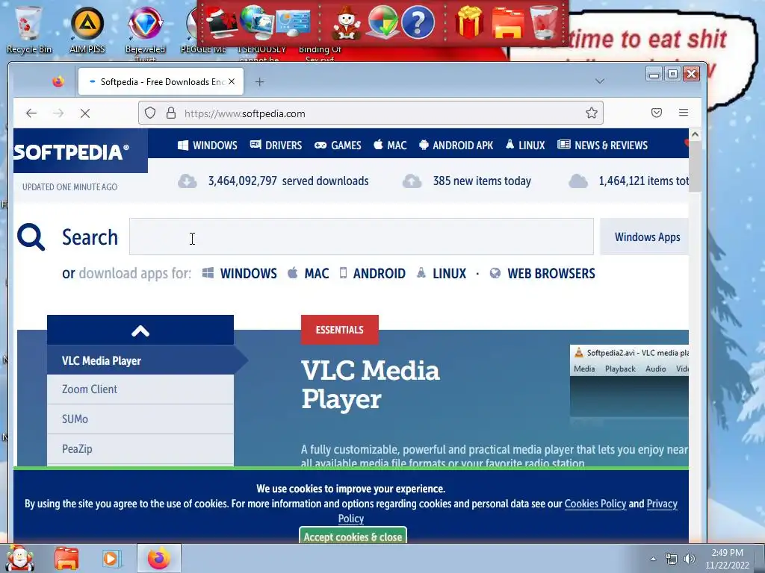The image size is (765, 573).
Task: Collapse the essentials list with up chevron
Action: coord(140,331)
